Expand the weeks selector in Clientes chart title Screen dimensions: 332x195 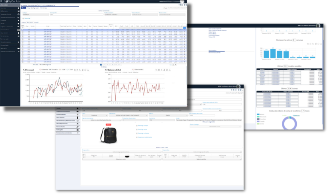[x=294, y=39]
